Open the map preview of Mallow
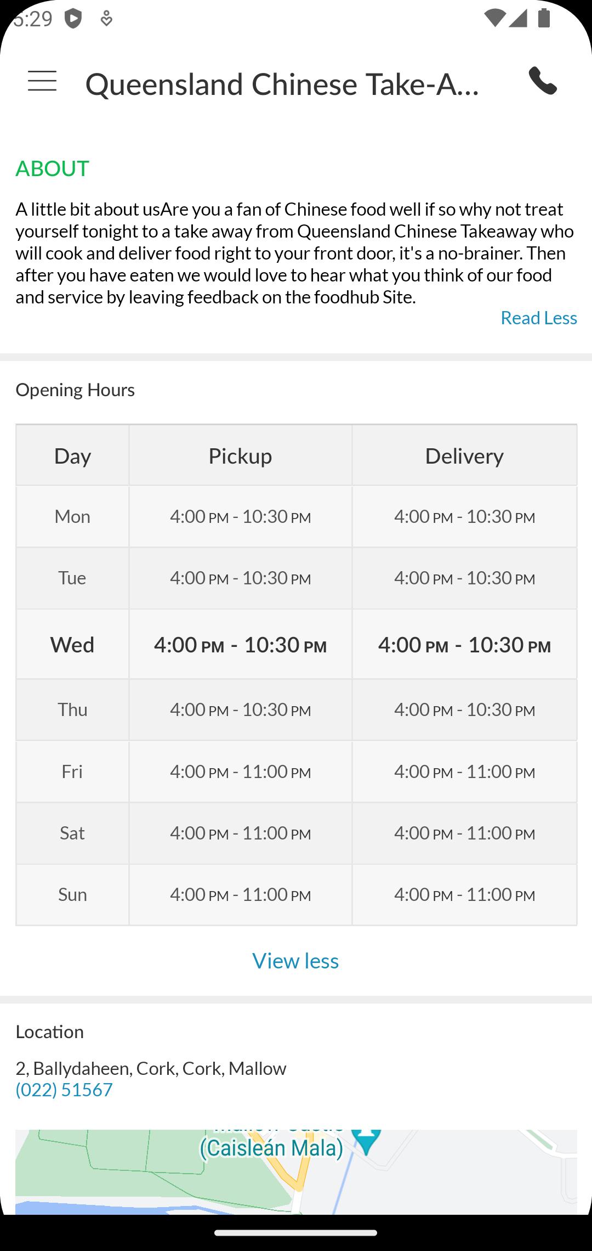The height and width of the screenshot is (1251, 592). tap(296, 1171)
